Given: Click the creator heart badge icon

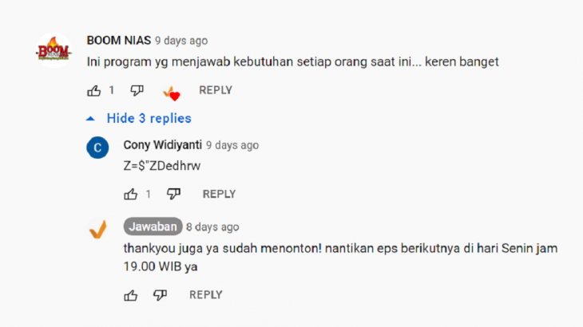Looking at the screenshot, I should pyautogui.click(x=172, y=93).
